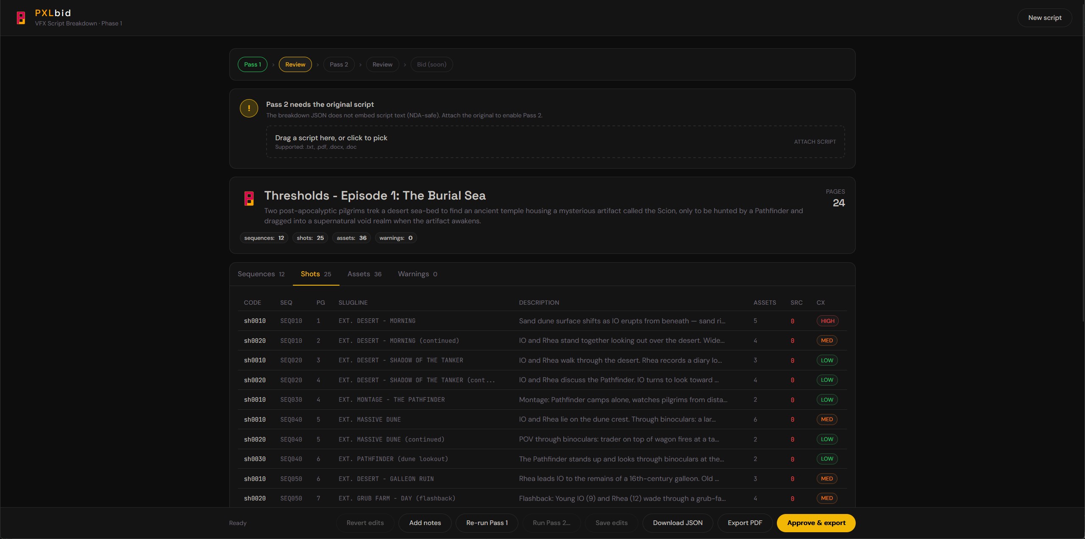Click Re-run Pass 1

click(487, 523)
